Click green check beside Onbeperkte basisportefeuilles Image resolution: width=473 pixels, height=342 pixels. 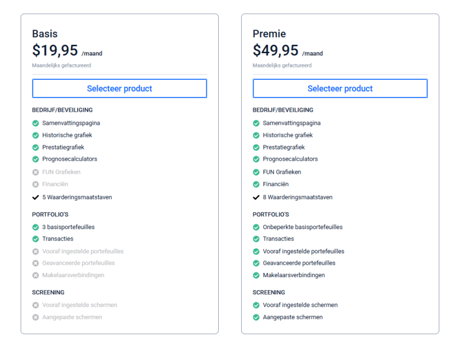(256, 227)
